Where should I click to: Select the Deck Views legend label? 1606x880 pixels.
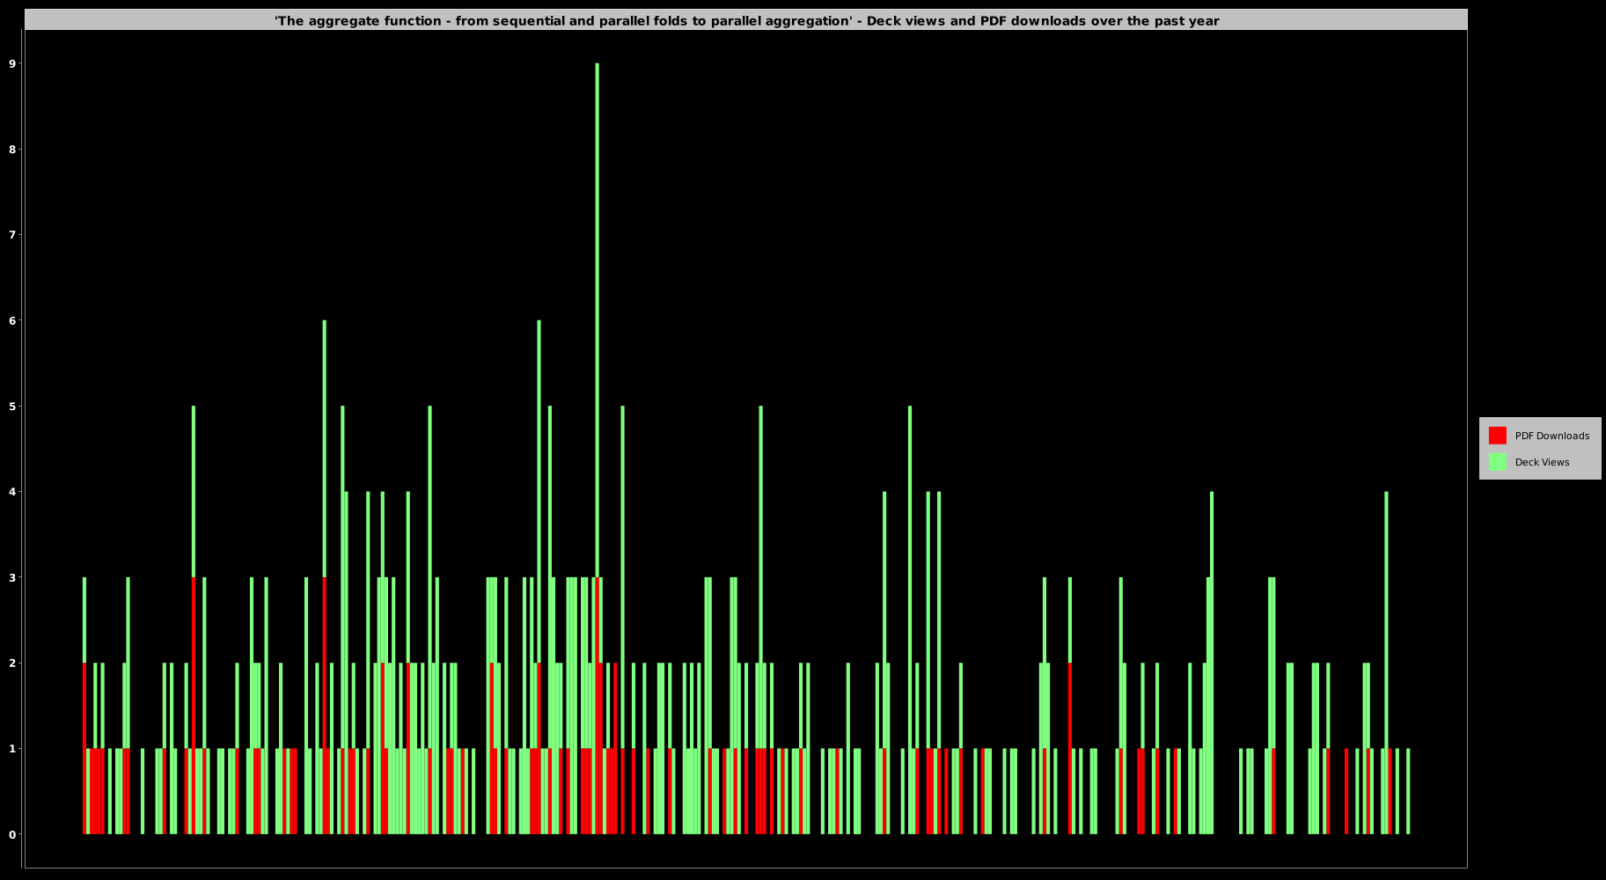pos(1542,462)
